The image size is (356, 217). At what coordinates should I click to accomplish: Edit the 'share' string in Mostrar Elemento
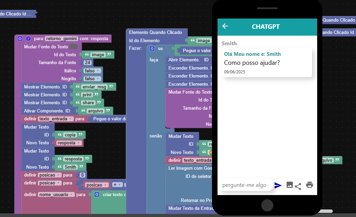(88, 103)
